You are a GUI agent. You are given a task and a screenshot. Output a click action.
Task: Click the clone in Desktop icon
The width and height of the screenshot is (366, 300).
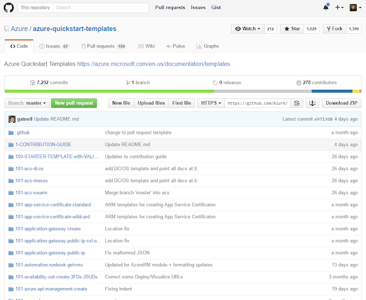pos(312,103)
